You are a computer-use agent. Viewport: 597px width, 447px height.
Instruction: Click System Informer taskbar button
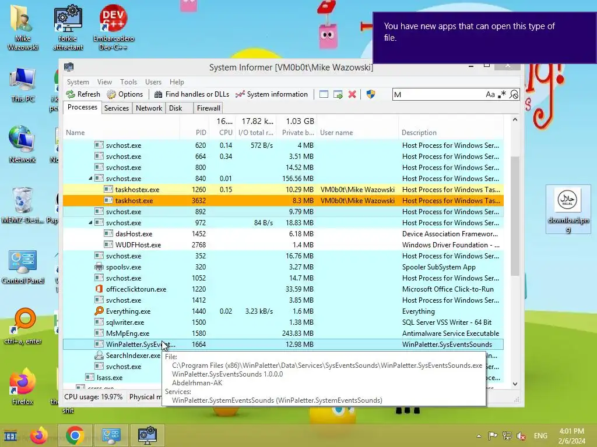[x=148, y=435]
